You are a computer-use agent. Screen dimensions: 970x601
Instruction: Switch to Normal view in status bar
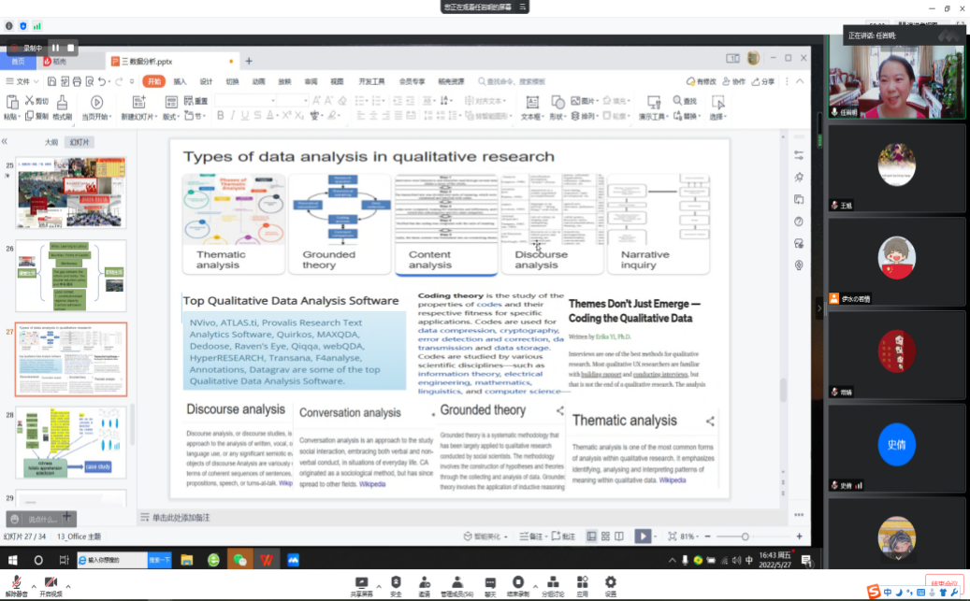pyautogui.click(x=591, y=537)
